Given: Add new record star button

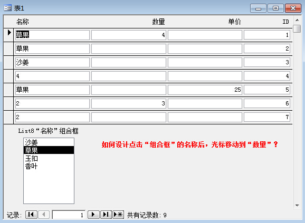Looking at the screenshot, I should point(118,215).
